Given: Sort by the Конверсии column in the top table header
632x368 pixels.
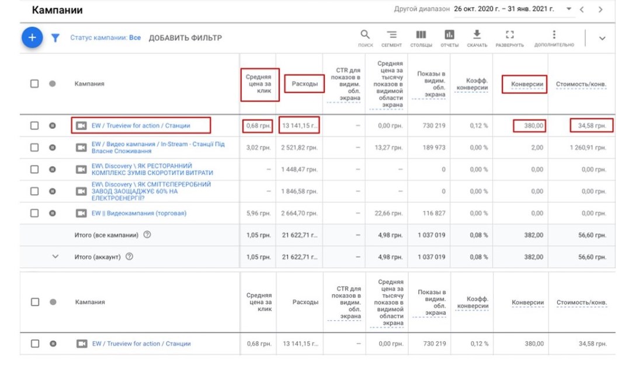Looking at the screenshot, I should [527, 84].
